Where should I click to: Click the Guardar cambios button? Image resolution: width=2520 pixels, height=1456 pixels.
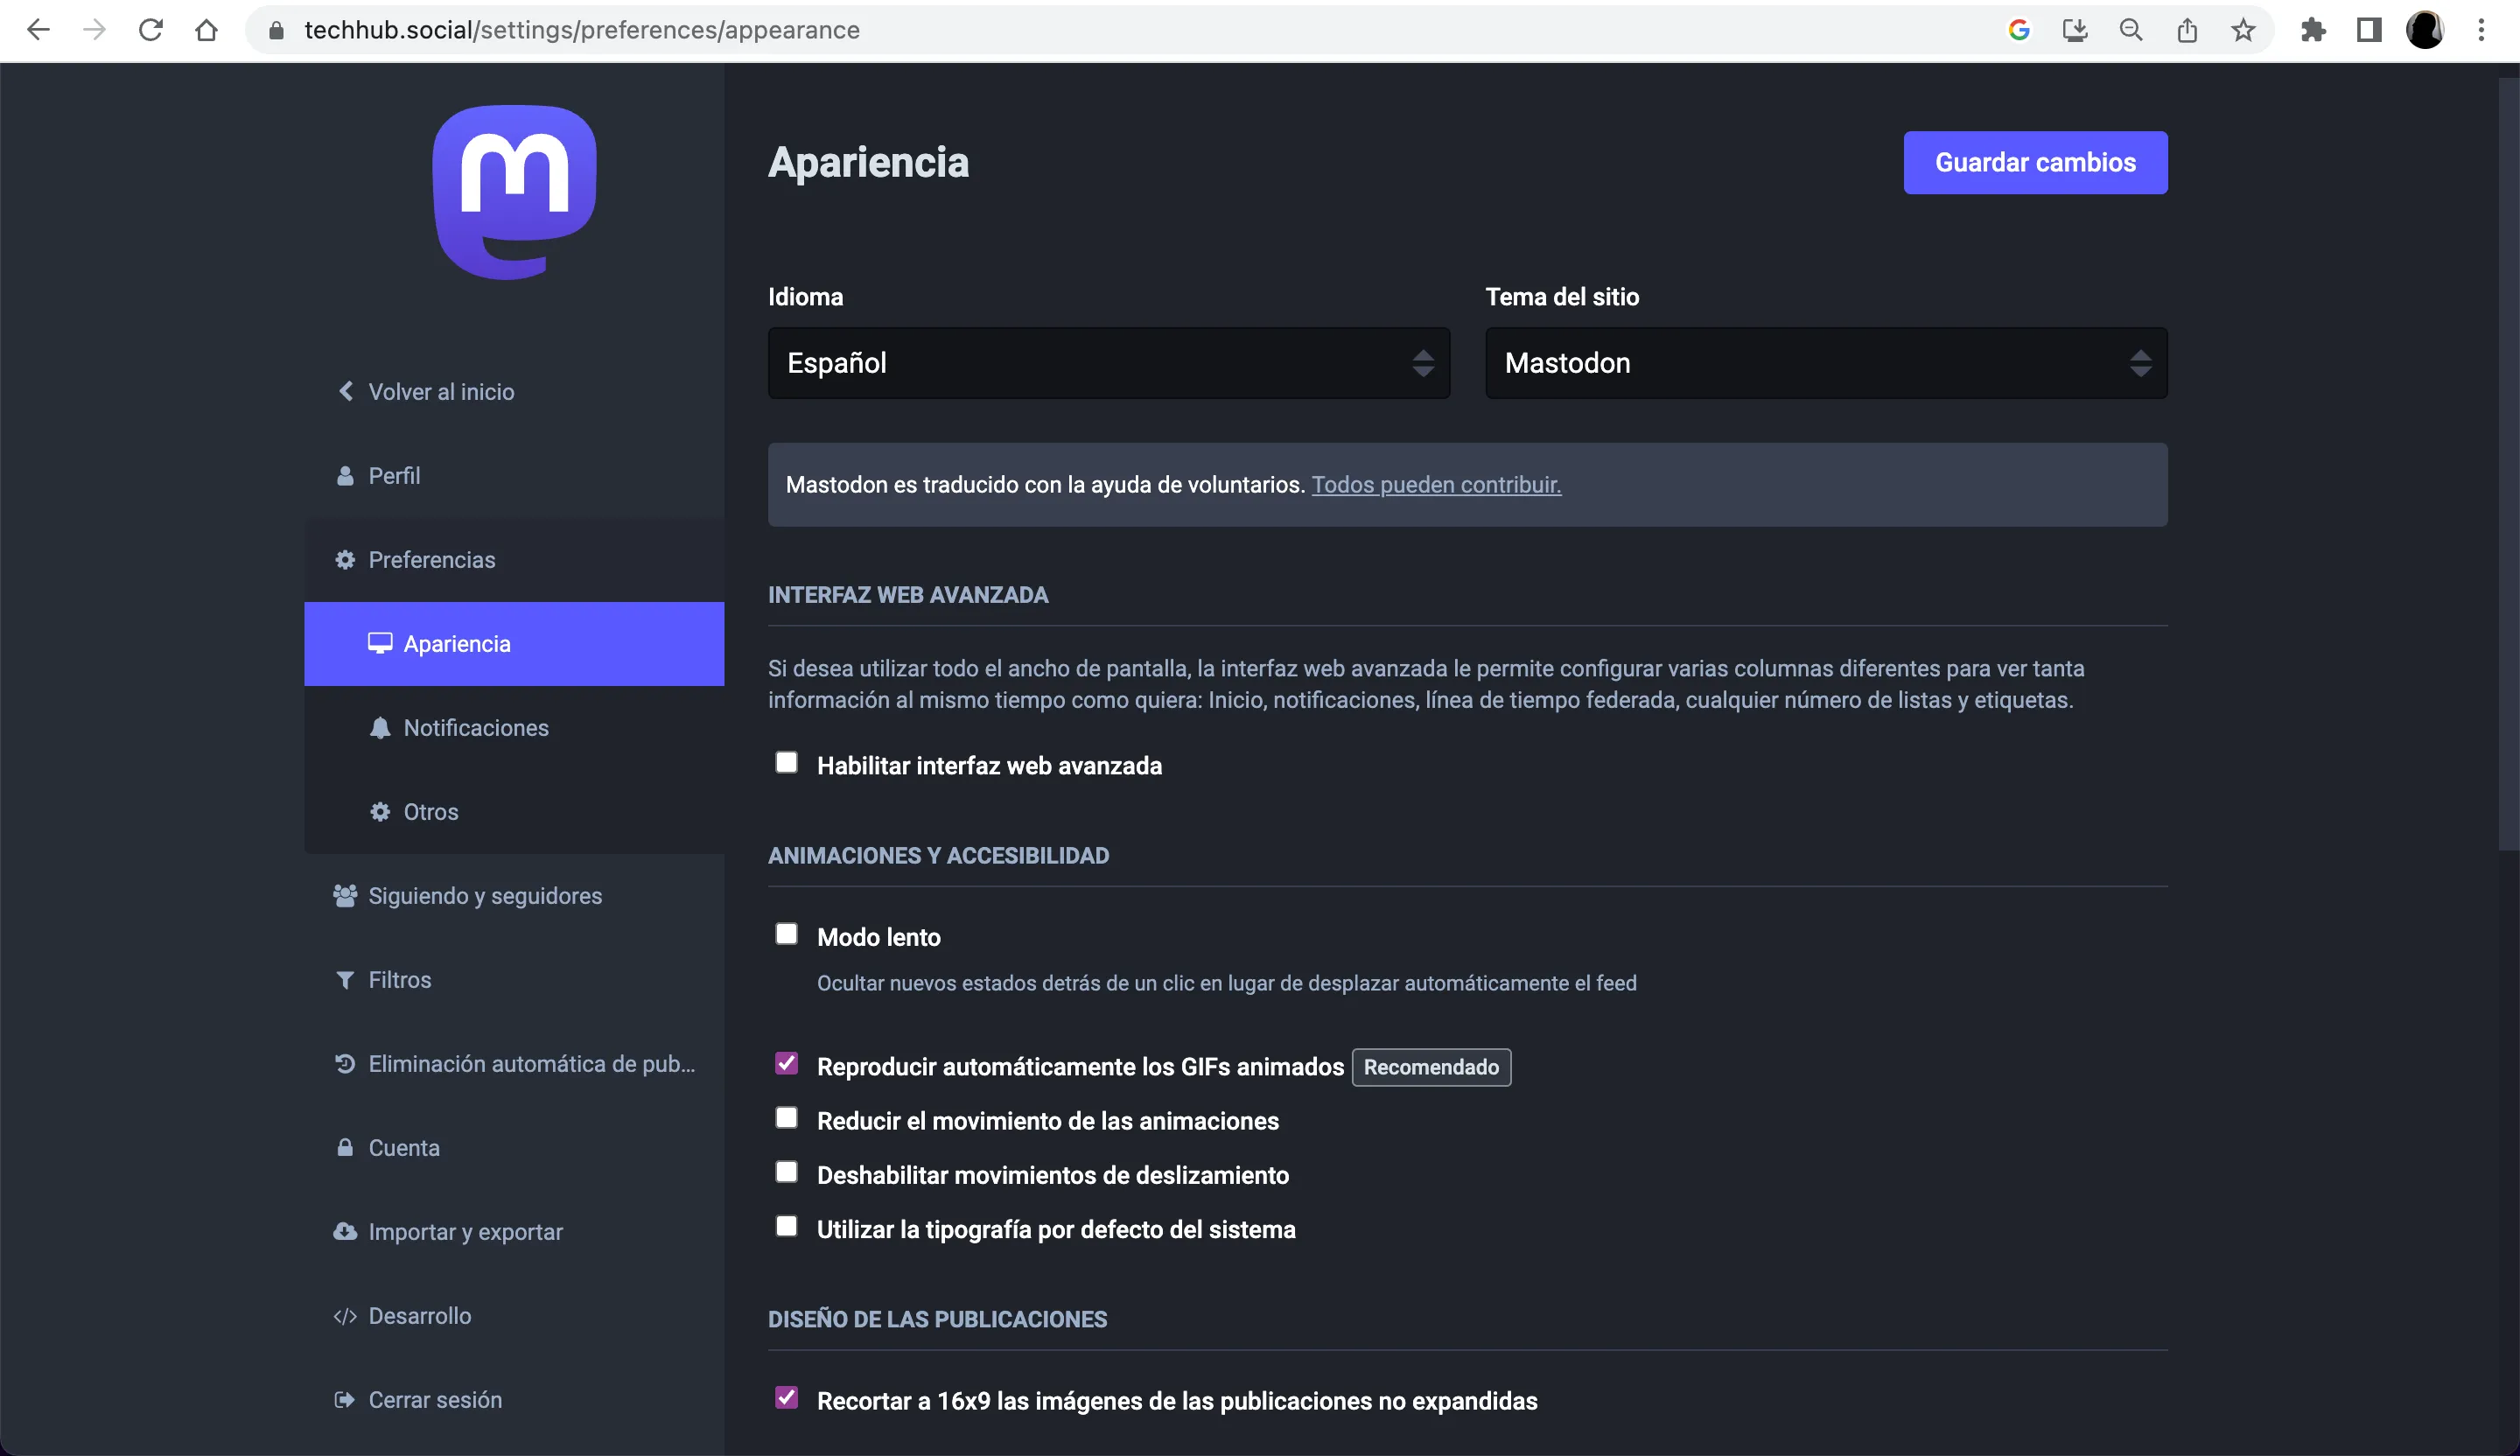coord(2035,162)
